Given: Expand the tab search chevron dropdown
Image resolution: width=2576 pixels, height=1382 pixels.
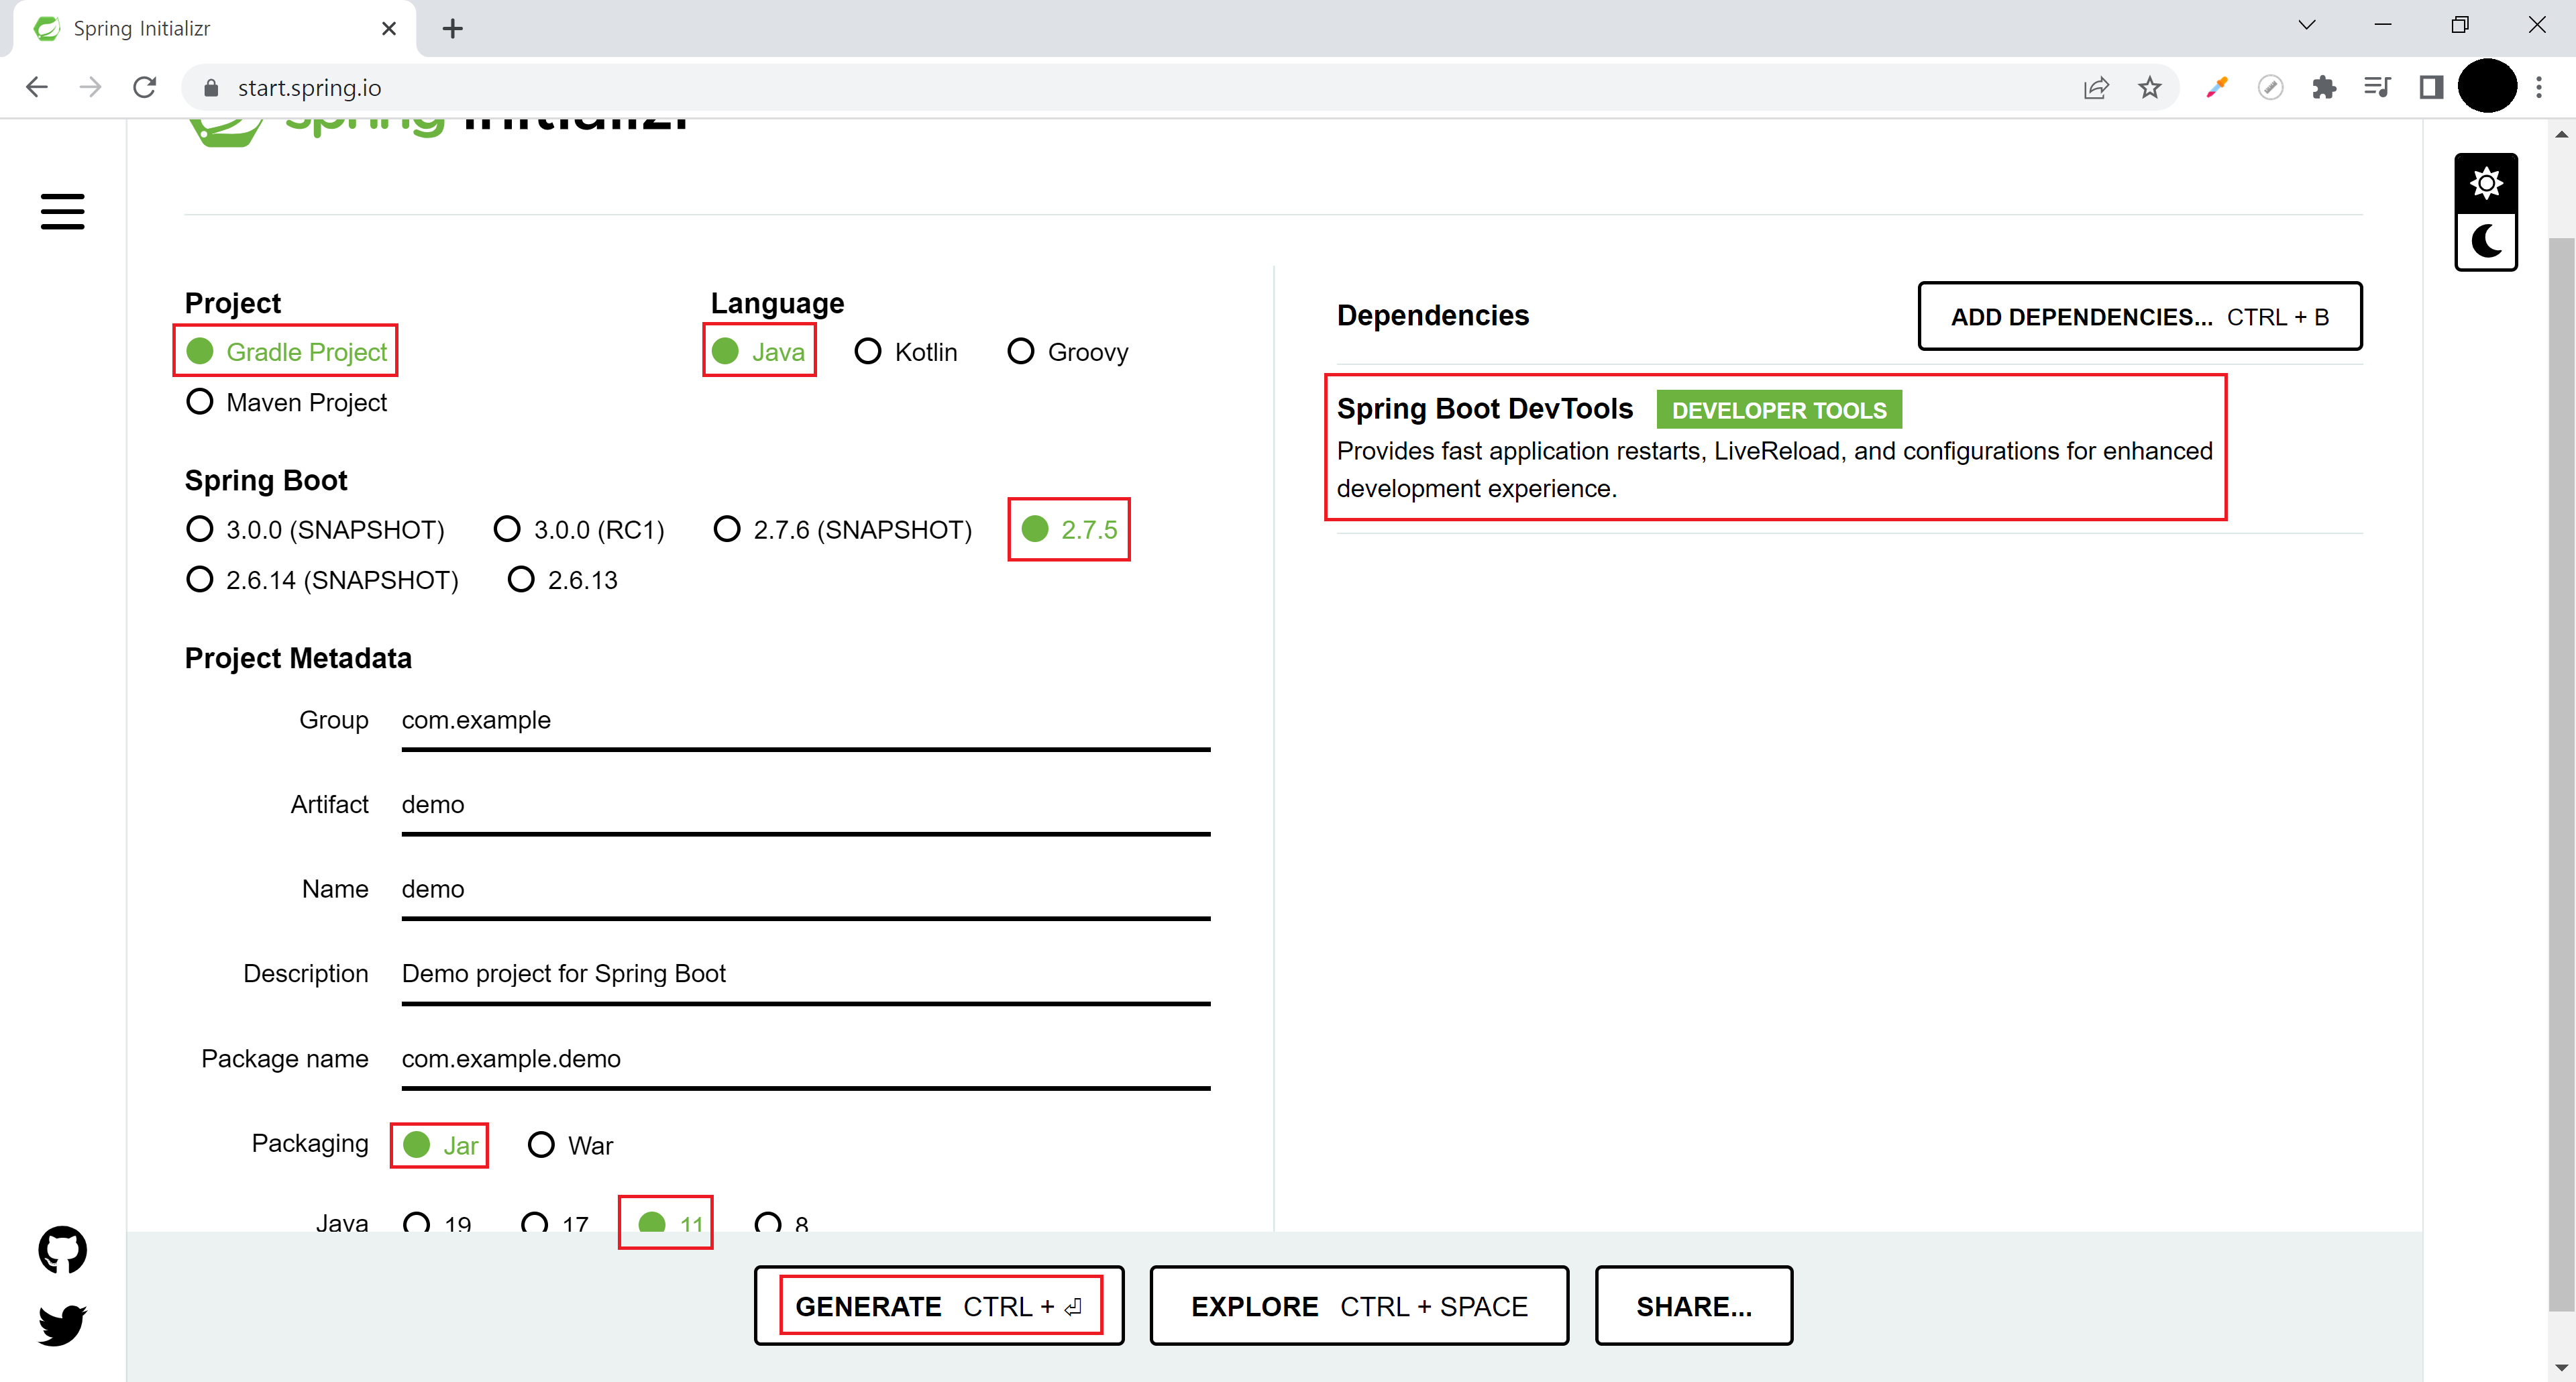Looking at the screenshot, I should point(2306,26).
